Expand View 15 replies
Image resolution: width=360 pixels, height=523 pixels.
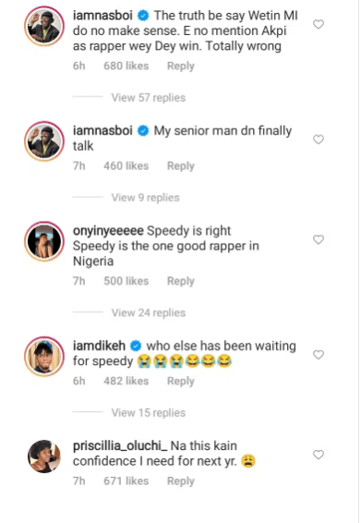[x=149, y=413]
